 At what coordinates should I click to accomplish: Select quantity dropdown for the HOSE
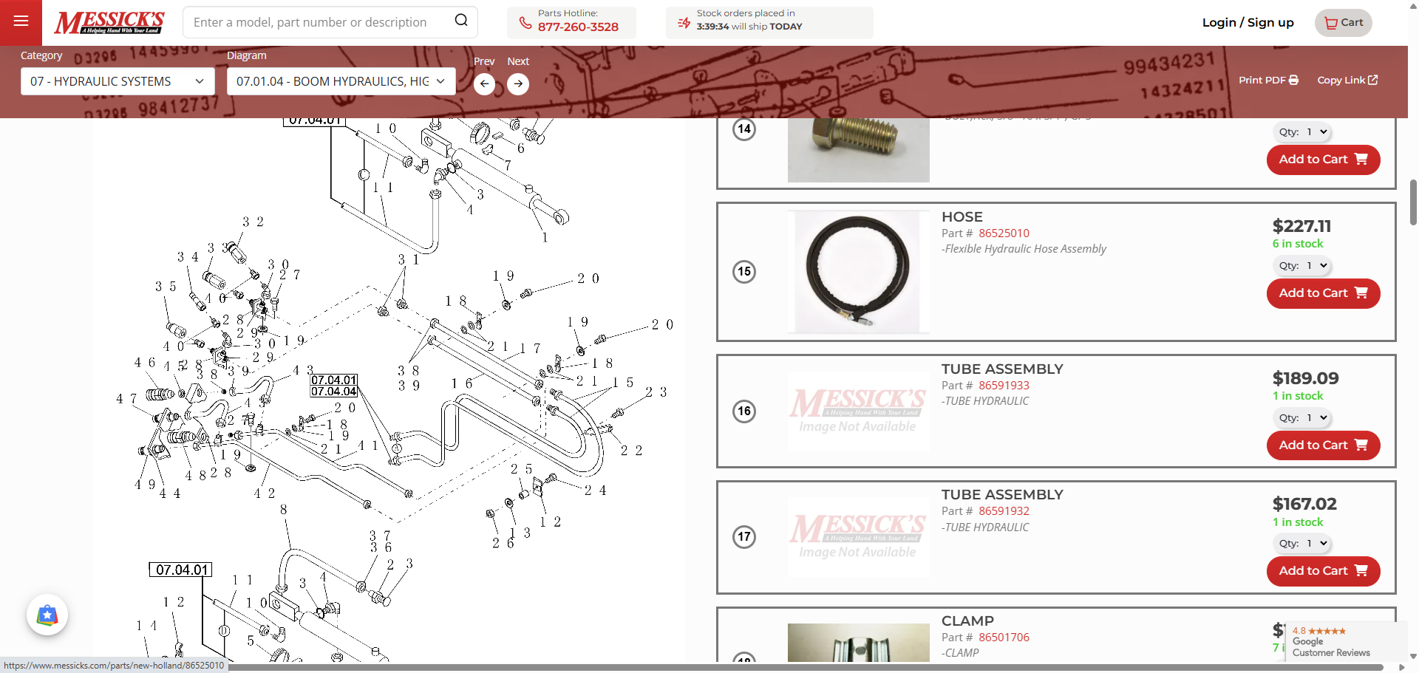[1302, 266]
